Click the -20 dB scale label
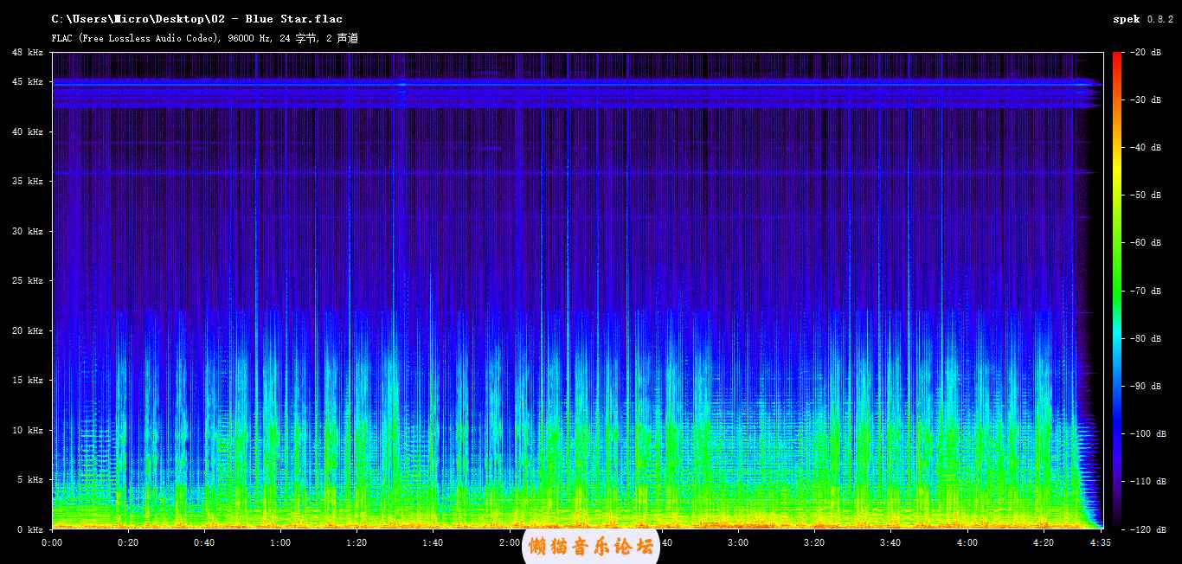This screenshot has height=564, width=1182. (x=1147, y=53)
